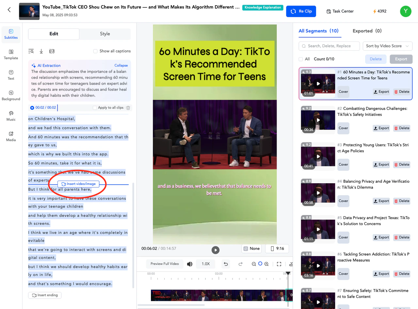418x309 pixels.
Task: Play segment #2 Combatting Dangerous Challenges thumbnail
Action: pos(318,120)
